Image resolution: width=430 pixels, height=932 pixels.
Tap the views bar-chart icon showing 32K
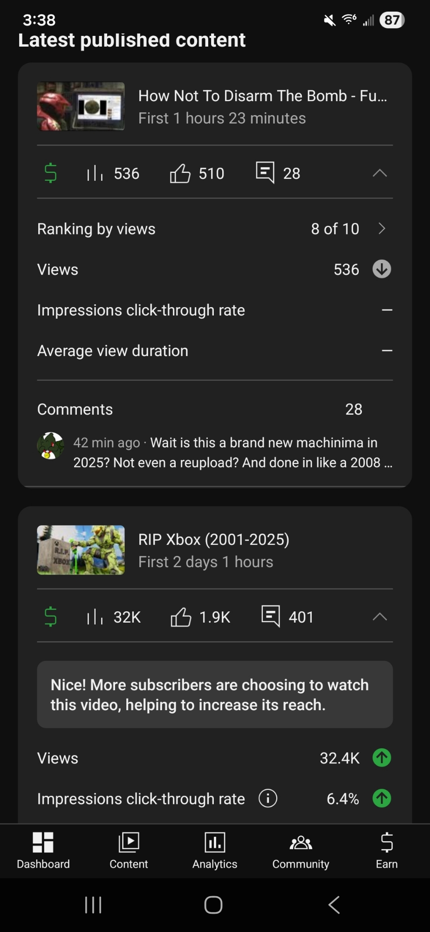tap(95, 617)
